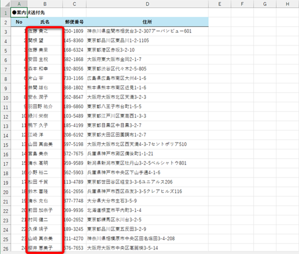
Task: Click the postal code ending 4789
Action: click(x=74, y=182)
